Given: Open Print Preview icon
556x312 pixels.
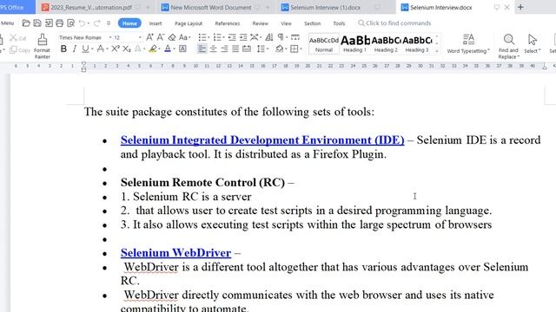Looking at the screenshot, I should (71, 23).
